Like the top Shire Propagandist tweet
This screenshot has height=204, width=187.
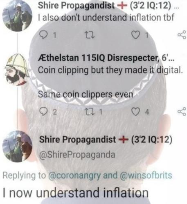135,35
